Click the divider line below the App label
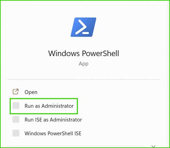 click(84, 79)
